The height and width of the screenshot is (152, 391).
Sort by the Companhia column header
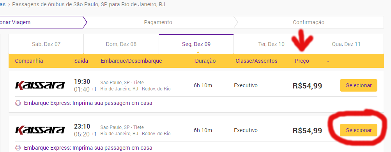(29, 61)
